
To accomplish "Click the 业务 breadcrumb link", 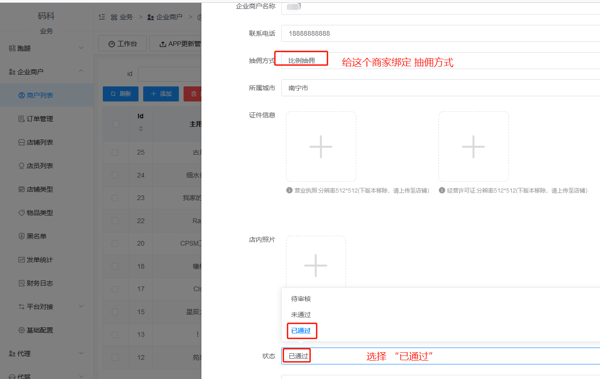I will tap(126, 17).
